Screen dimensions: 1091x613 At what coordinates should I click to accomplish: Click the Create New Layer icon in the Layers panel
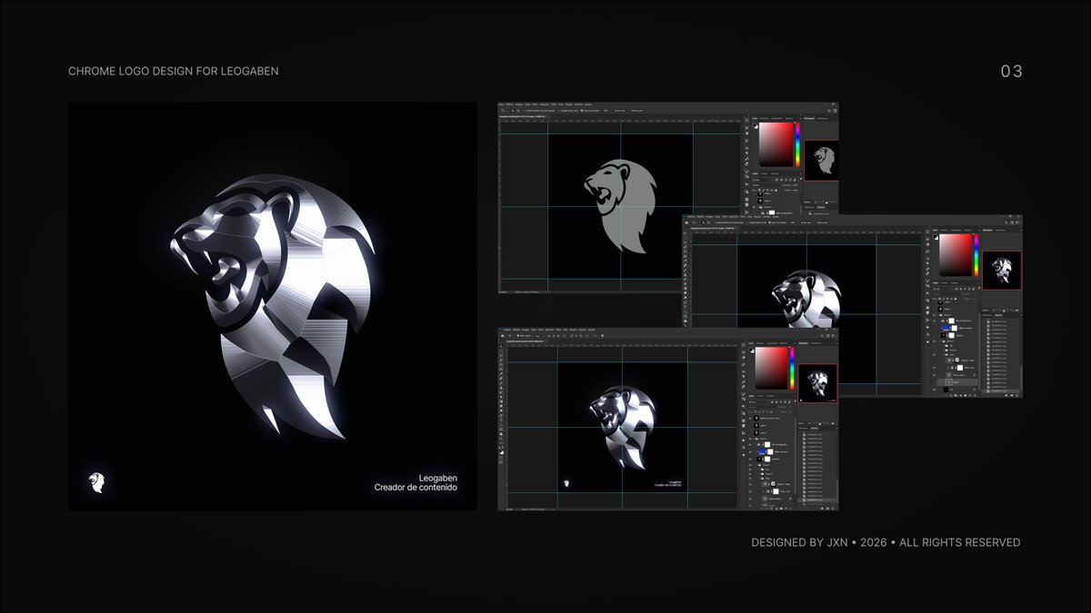(x=786, y=509)
